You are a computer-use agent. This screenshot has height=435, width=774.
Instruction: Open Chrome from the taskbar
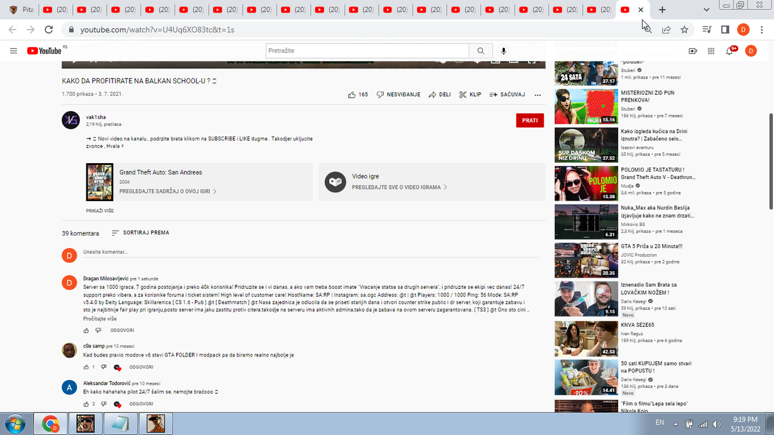[51, 424]
